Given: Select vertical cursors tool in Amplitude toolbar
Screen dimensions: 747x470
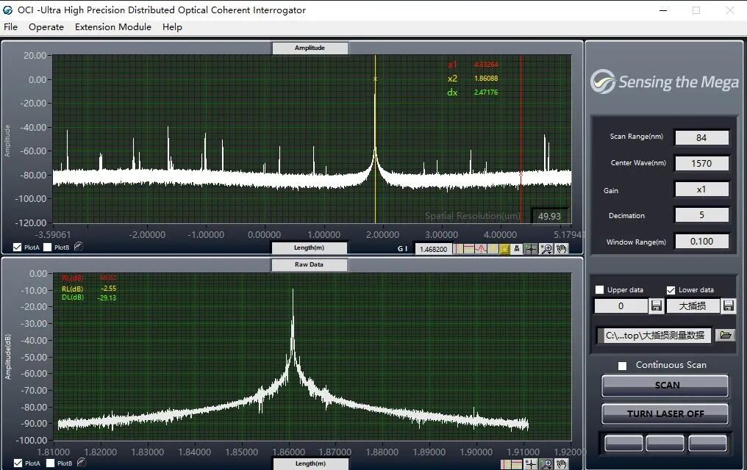Looking at the screenshot, I should (x=458, y=249).
